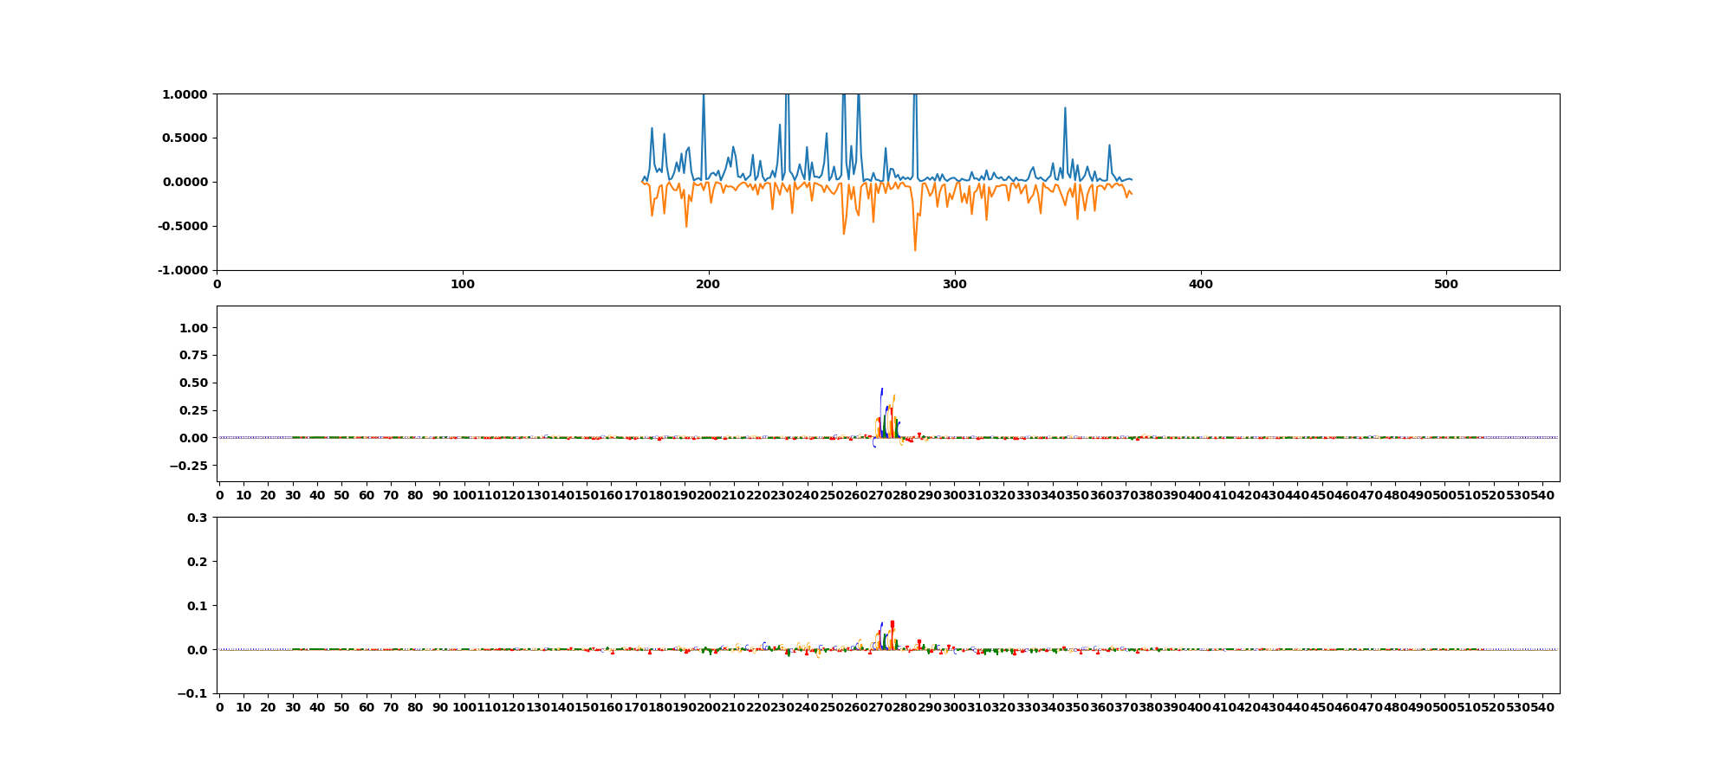Select the 0.2 y-axis label in bottom plot

198,562
